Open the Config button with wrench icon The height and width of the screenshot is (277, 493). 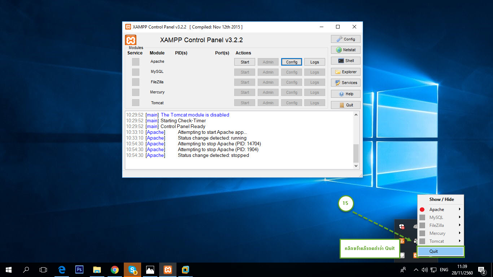pyautogui.click(x=346, y=39)
